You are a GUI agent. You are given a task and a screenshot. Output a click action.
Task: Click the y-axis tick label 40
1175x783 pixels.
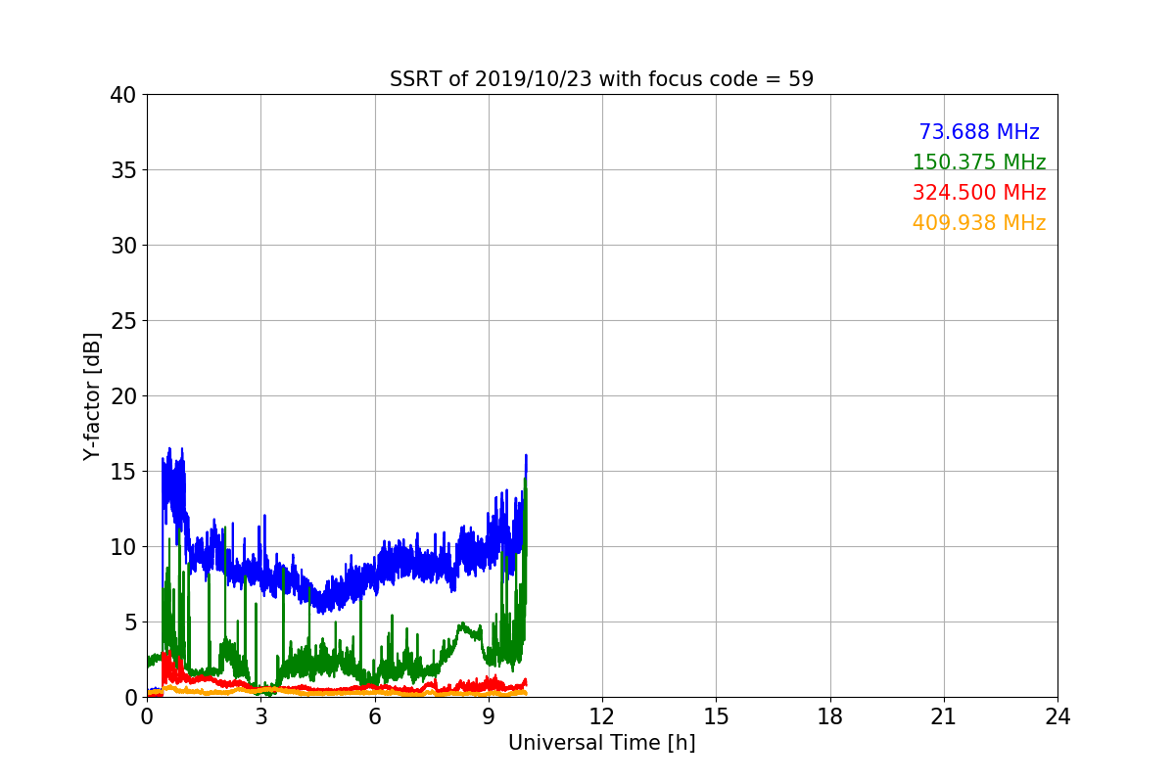click(122, 95)
